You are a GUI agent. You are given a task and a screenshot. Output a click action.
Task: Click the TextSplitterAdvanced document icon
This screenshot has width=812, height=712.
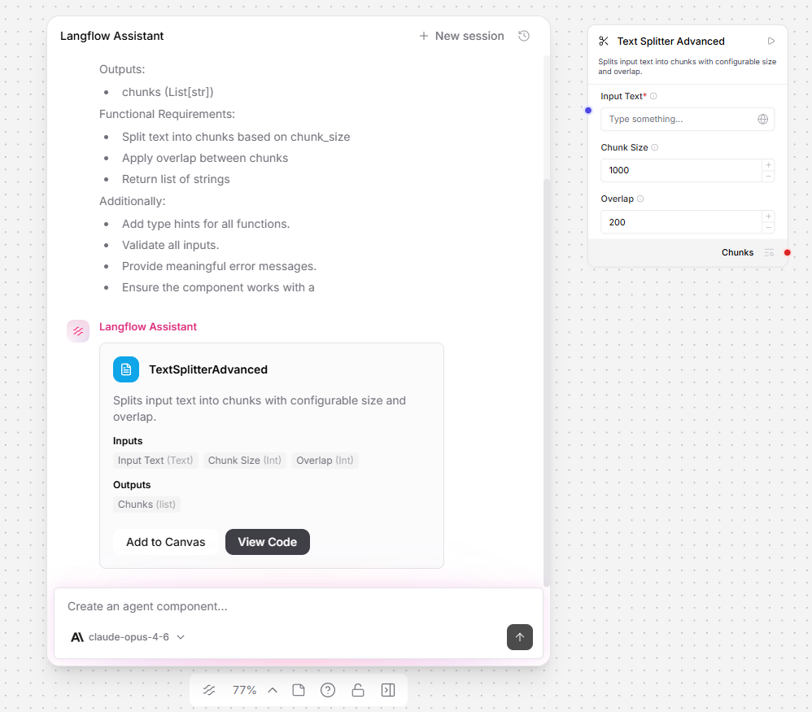point(126,369)
